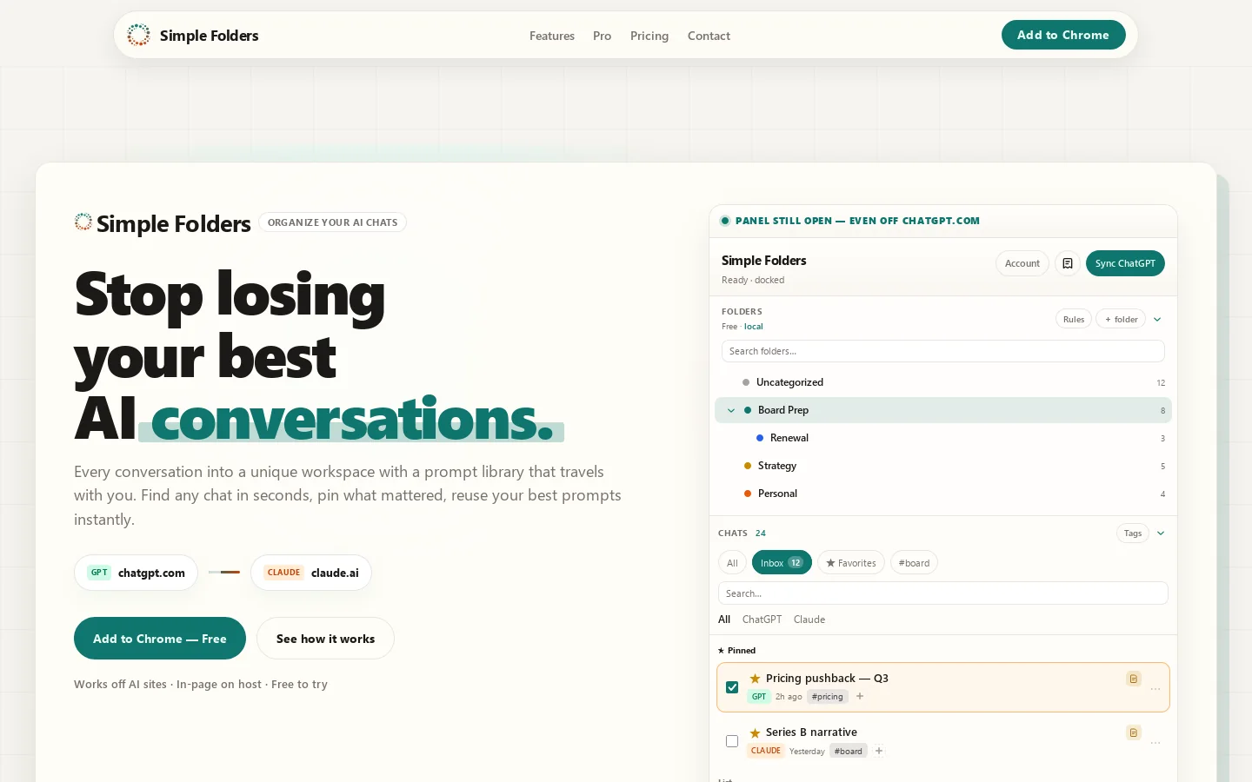The height and width of the screenshot is (782, 1252).
Task: Open the Features nav item
Action: (552, 36)
